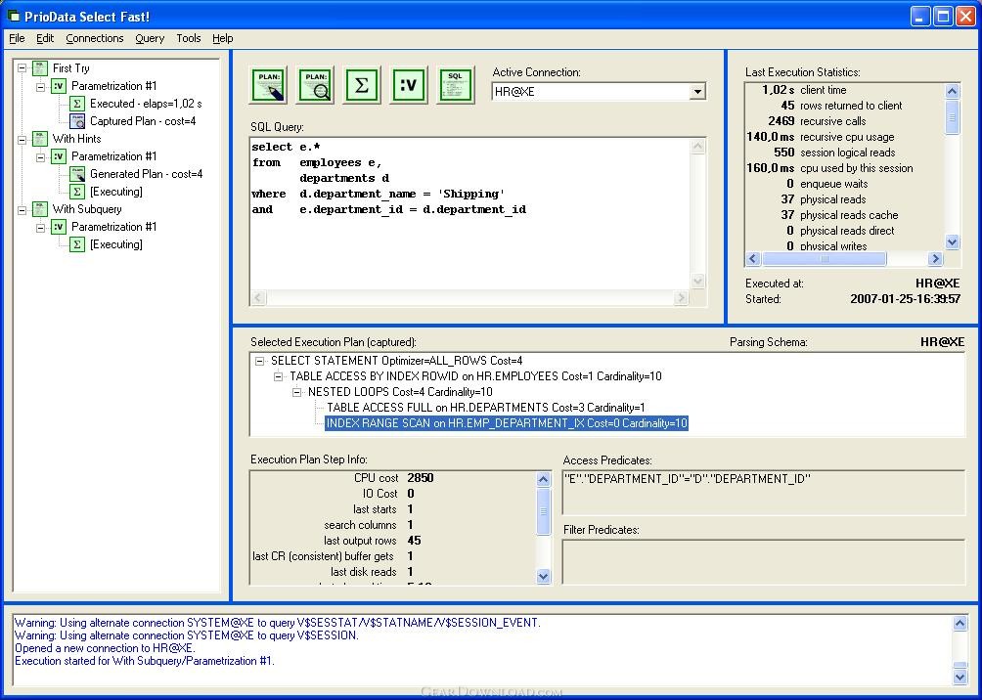The image size is (982, 700).
Task: Click the Capture Plan button with magnifier
Action: pyautogui.click(x=315, y=85)
